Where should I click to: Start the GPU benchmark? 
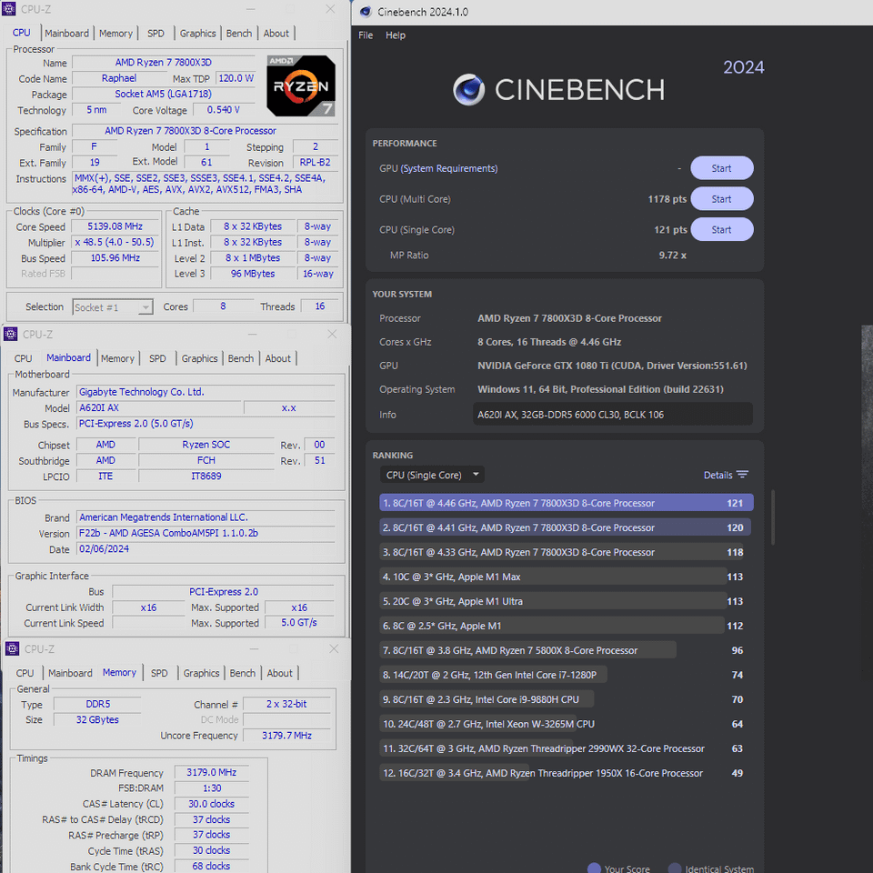tap(721, 168)
